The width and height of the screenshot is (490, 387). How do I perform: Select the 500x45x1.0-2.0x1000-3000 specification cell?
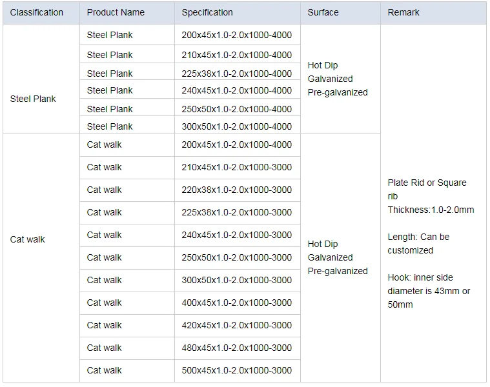236,370
